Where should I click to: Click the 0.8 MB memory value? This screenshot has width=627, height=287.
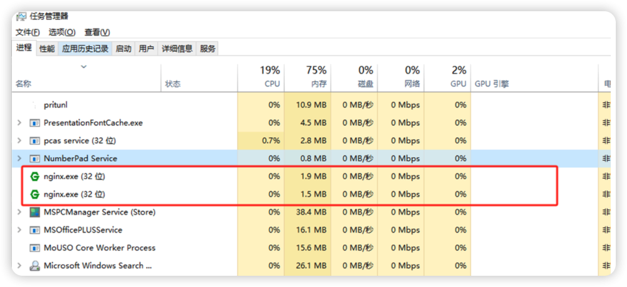click(x=314, y=158)
